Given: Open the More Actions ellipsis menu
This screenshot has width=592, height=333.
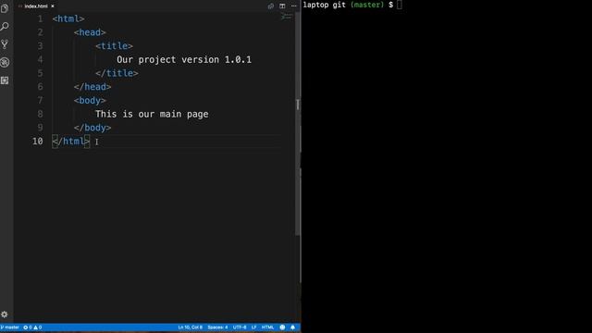Looking at the screenshot, I should (x=294, y=6).
